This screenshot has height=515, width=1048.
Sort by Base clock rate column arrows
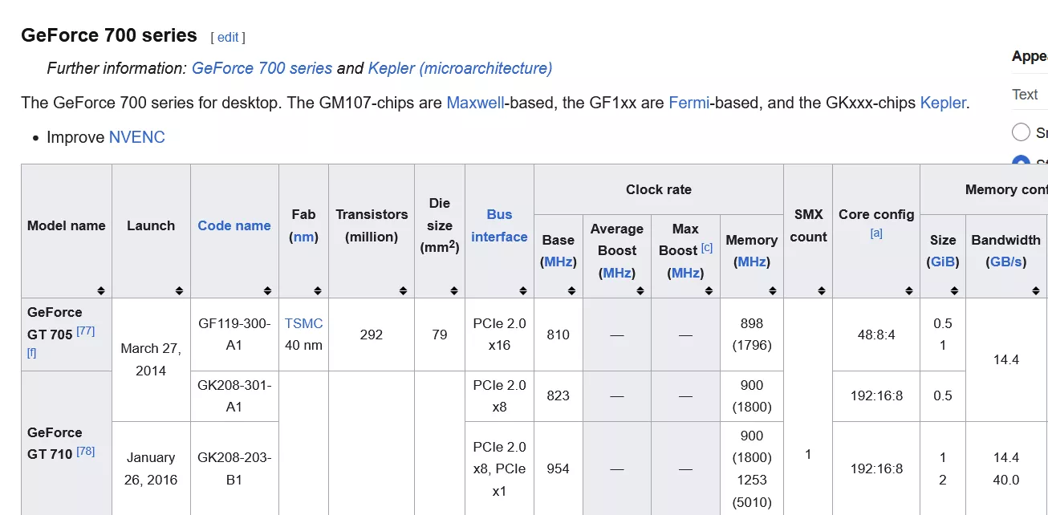572,290
